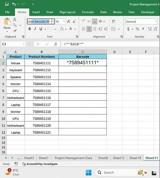
Task: Click the Name Box showing C2
Action: [13, 44]
